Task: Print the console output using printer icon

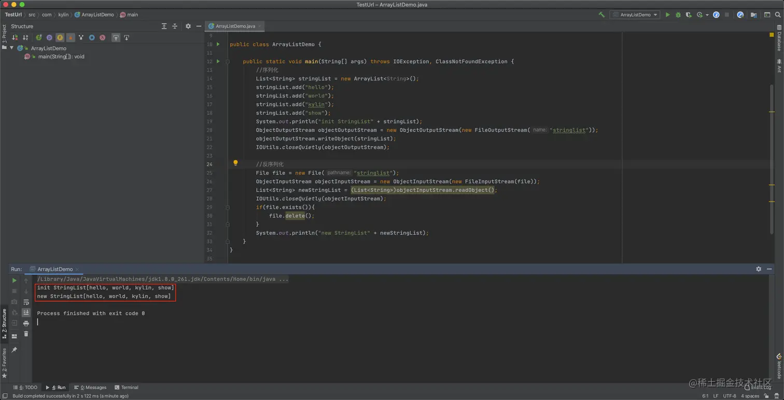Action: (x=26, y=323)
